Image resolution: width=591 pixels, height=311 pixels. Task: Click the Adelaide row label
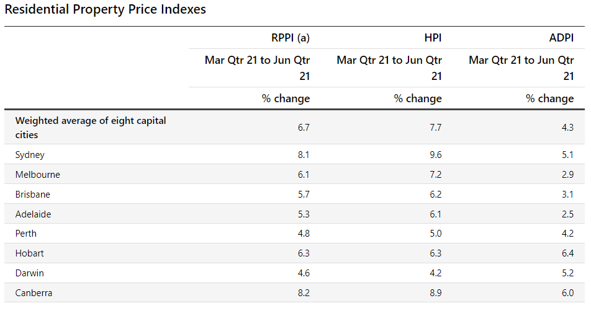pos(34,214)
